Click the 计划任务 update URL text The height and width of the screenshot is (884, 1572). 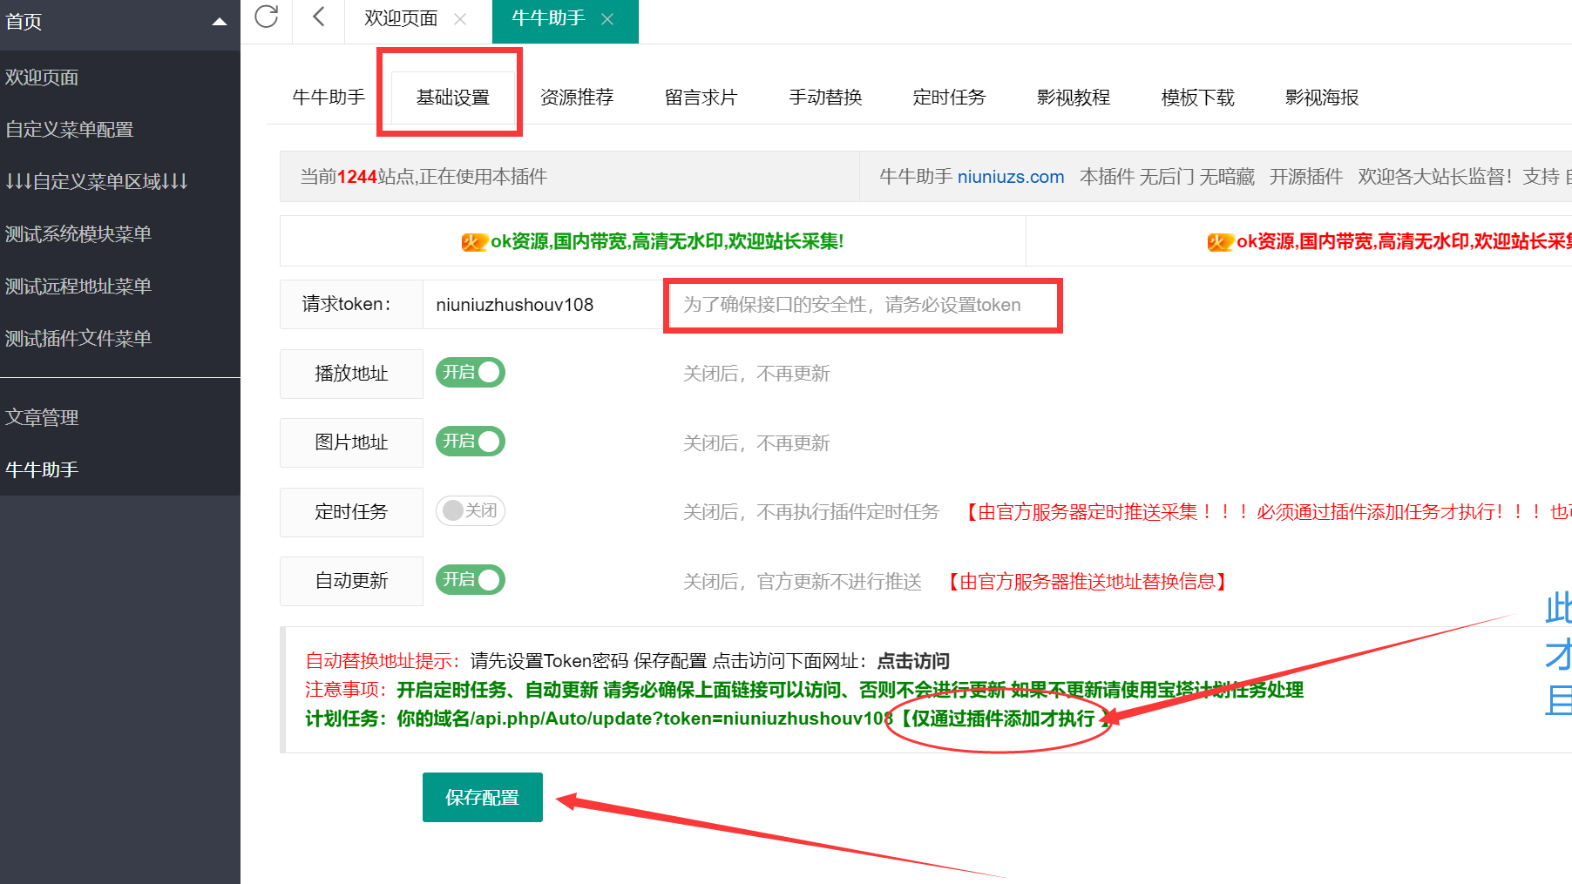(645, 719)
